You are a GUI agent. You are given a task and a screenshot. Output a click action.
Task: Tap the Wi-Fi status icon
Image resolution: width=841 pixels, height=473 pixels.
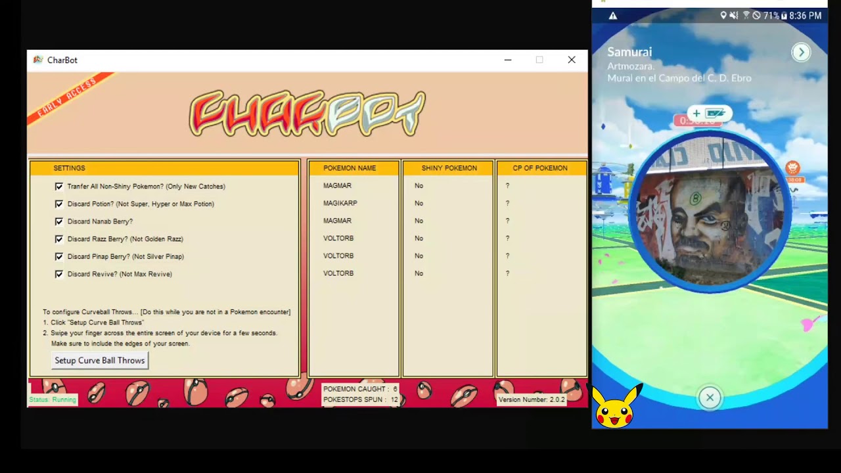point(746,16)
